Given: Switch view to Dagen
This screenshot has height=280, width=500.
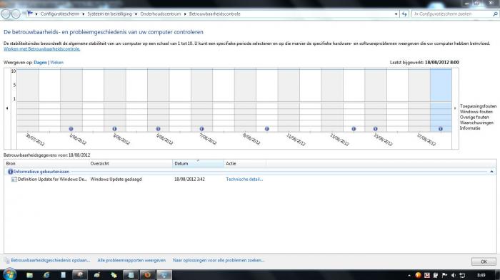Looking at the screenshot, I should [40, 63].
